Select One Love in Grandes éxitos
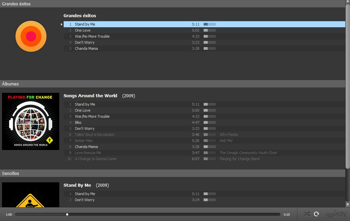 tap(204, 30)
